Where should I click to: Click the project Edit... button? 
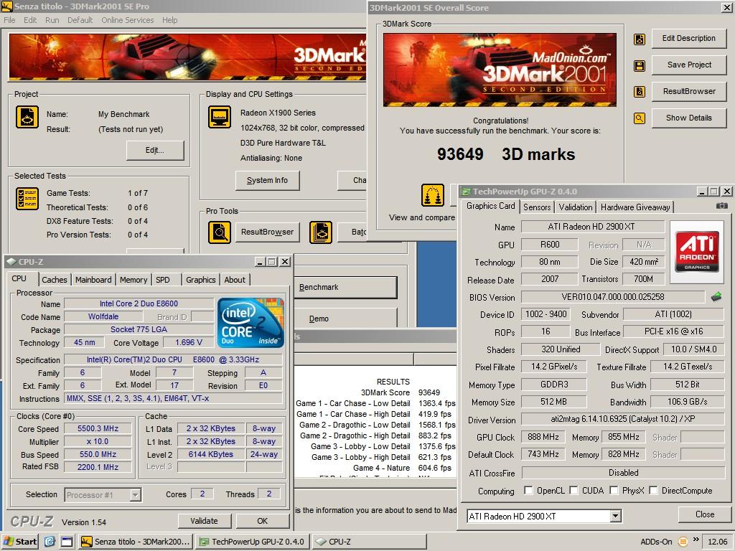tap(155, 151)
